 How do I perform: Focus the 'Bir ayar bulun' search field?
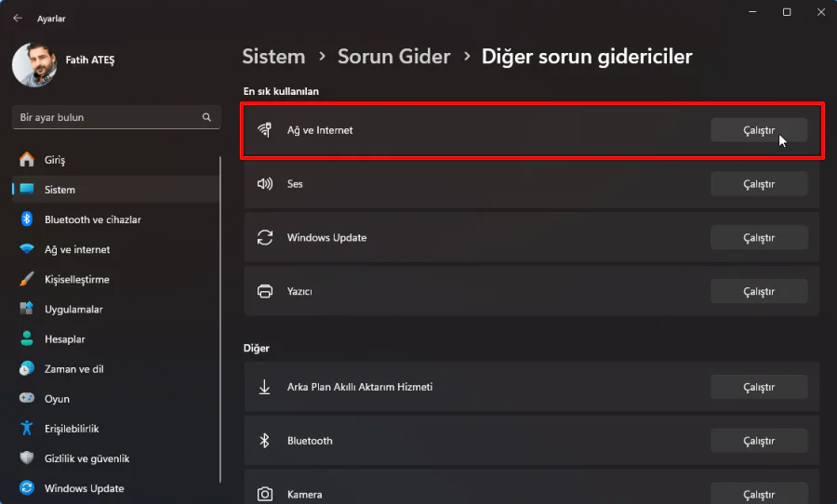tap(116, 117)
